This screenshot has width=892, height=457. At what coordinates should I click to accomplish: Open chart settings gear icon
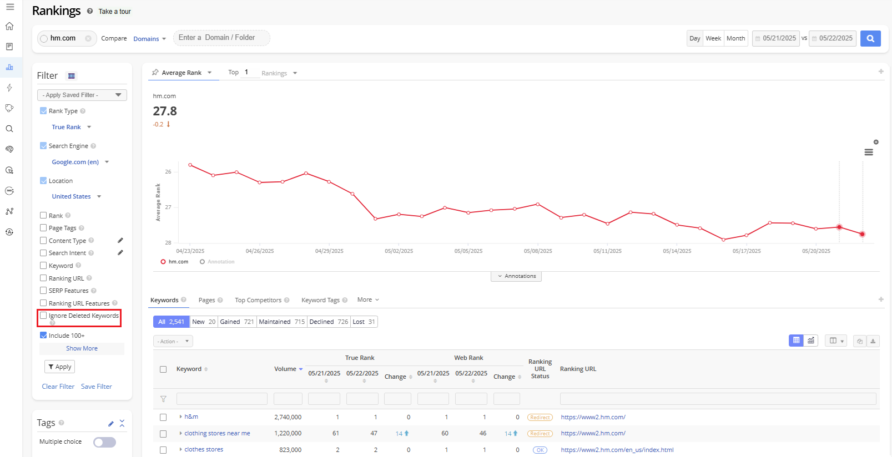click(x=876, y=142)
